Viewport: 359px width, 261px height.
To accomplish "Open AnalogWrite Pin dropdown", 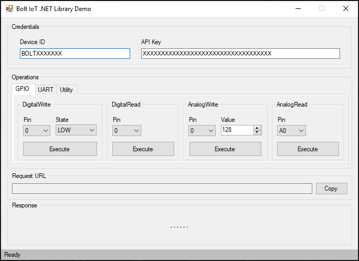I will (x=202, y=130).
